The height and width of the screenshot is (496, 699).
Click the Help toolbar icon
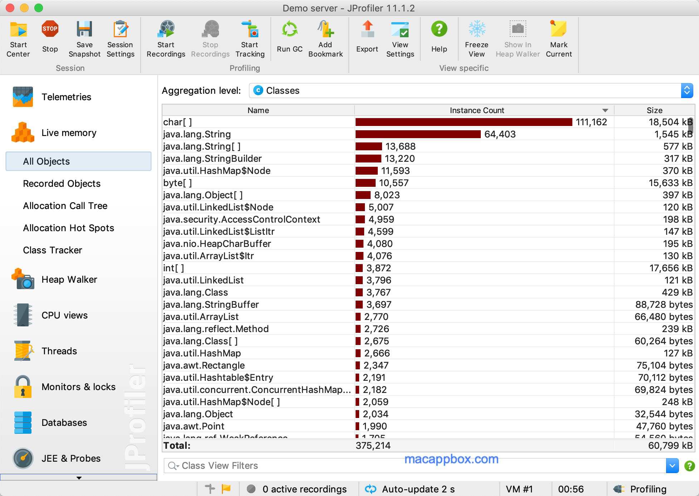click(439, 29)
